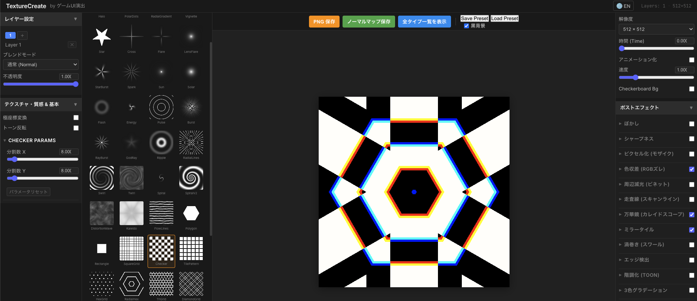Pick the Polygon hexagon texture
The height and width of the screenshot is (301, 697).
coord(191,213)
